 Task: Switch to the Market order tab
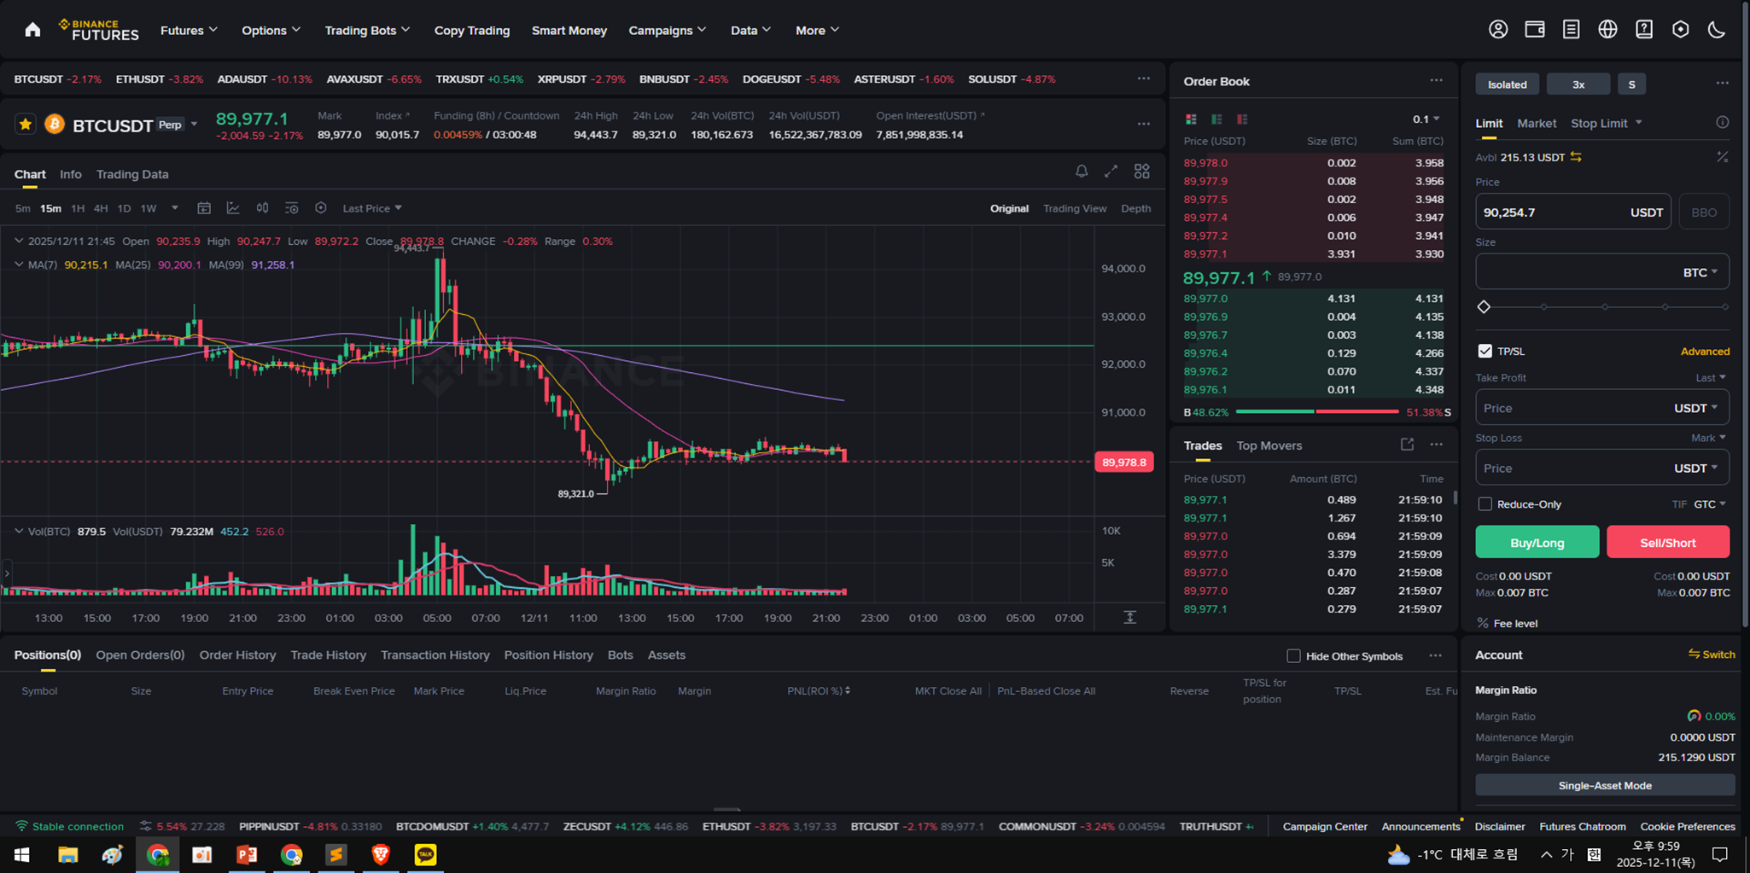coord(1537,123)
